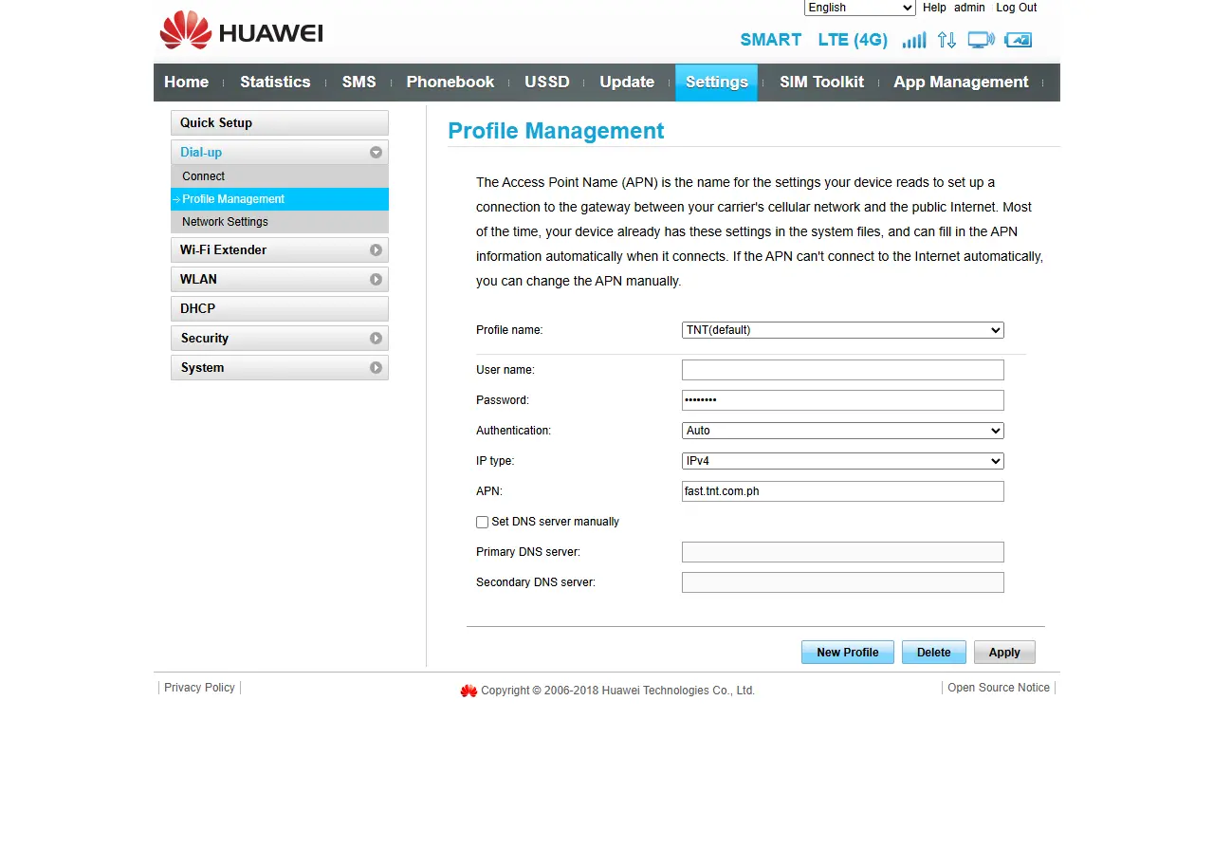Click the Password input field

click(842, 400)
